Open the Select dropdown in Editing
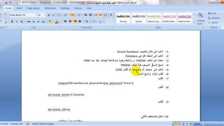Viewport: 224px width, 126px height. coord(214,22)
